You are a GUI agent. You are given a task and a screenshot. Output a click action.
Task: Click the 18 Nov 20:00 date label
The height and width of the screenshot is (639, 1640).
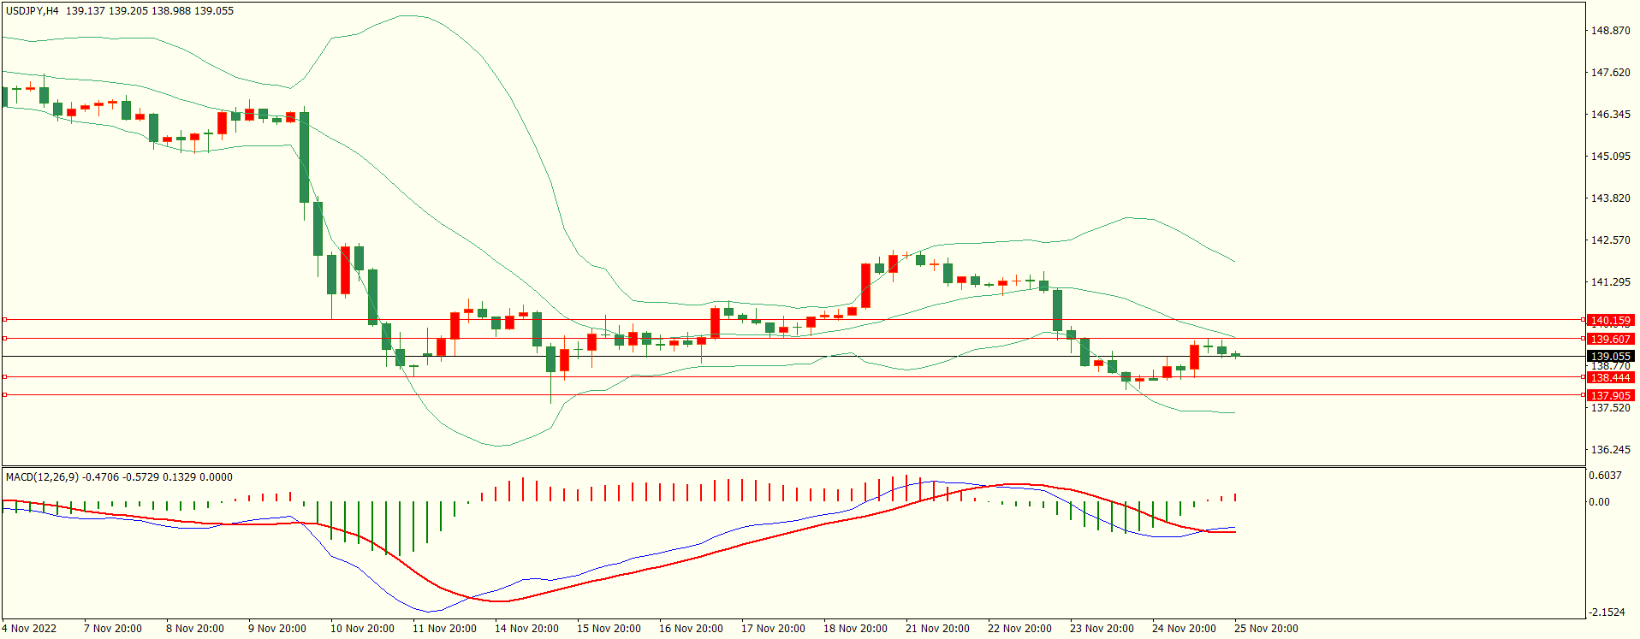click(855, 629)
